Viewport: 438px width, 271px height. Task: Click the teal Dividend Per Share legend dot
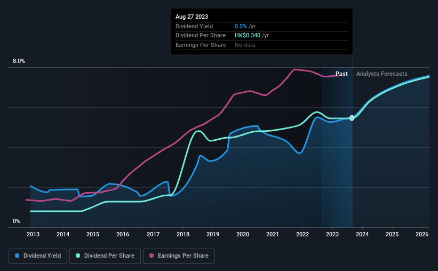[x=78, y=256]
